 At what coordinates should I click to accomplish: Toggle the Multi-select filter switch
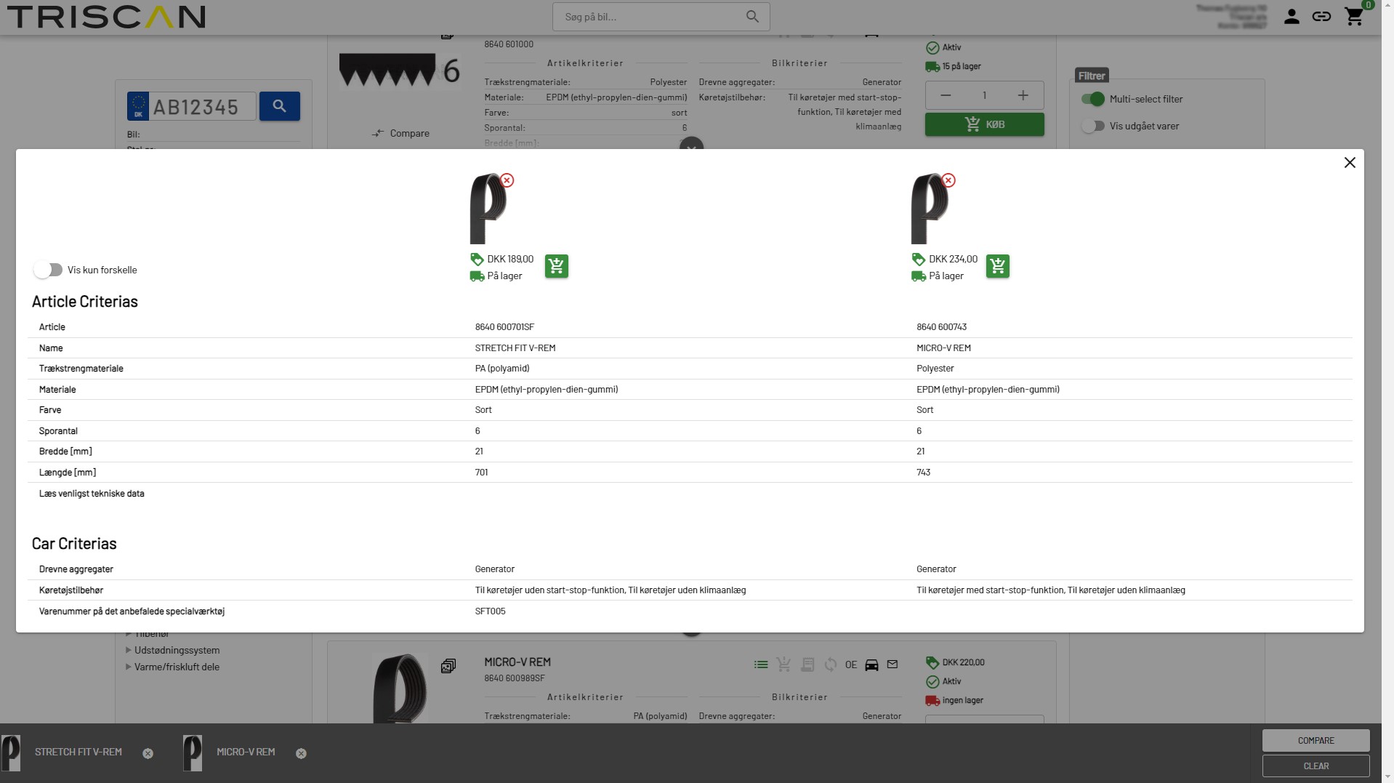pos(1093,99)
